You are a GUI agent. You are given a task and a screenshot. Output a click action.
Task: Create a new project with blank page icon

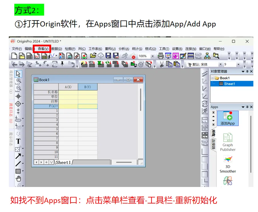point(14,56)
